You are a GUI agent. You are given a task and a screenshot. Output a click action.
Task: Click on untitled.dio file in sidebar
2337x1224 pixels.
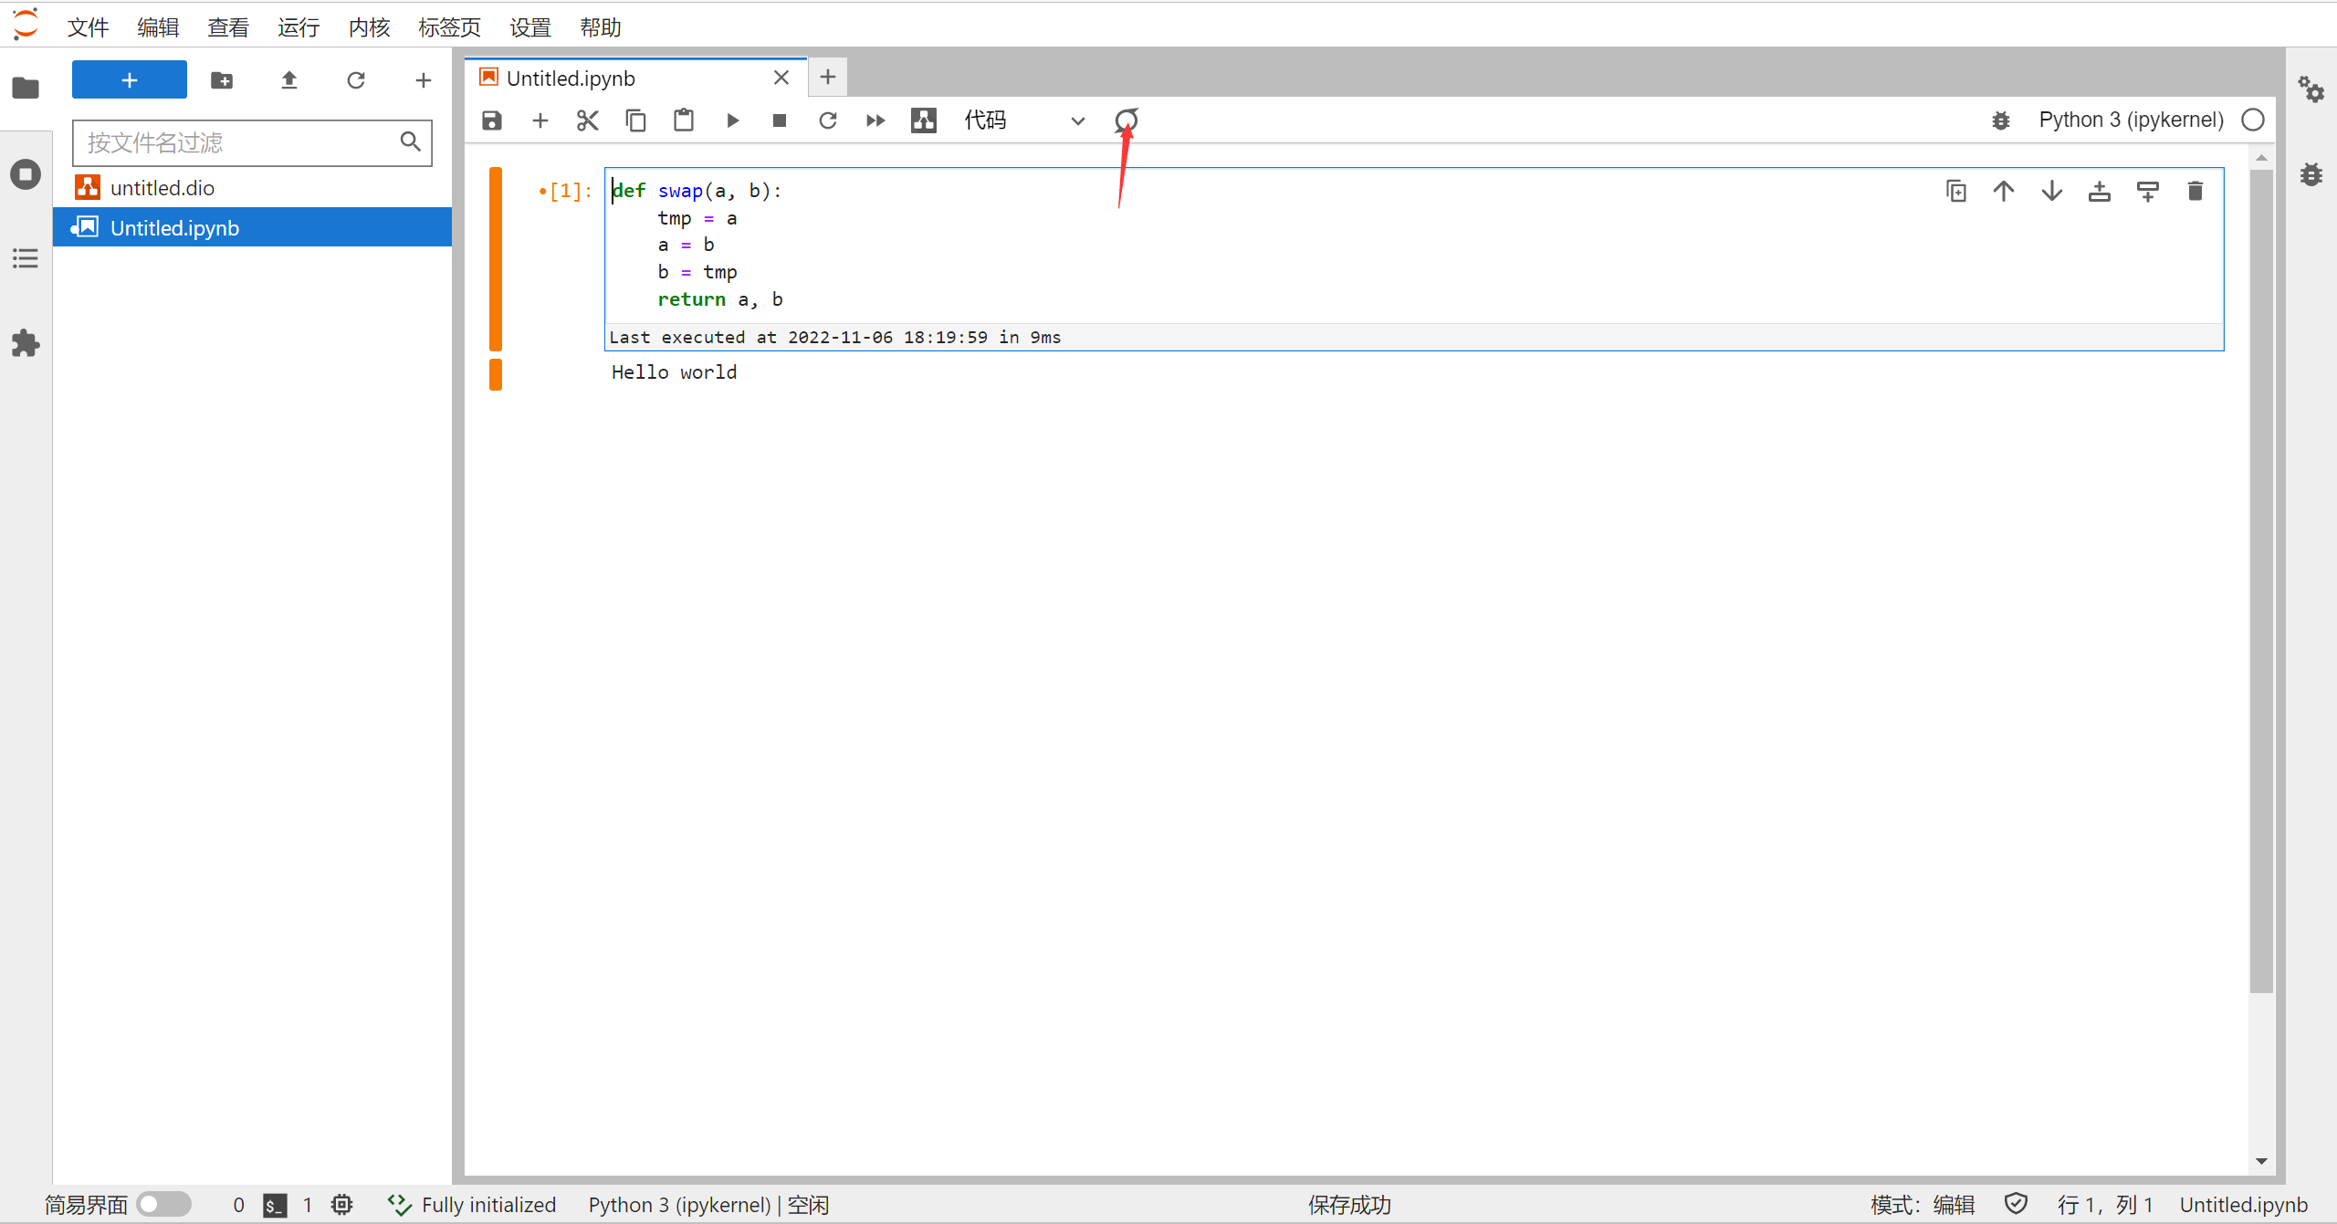pos(162,187)
